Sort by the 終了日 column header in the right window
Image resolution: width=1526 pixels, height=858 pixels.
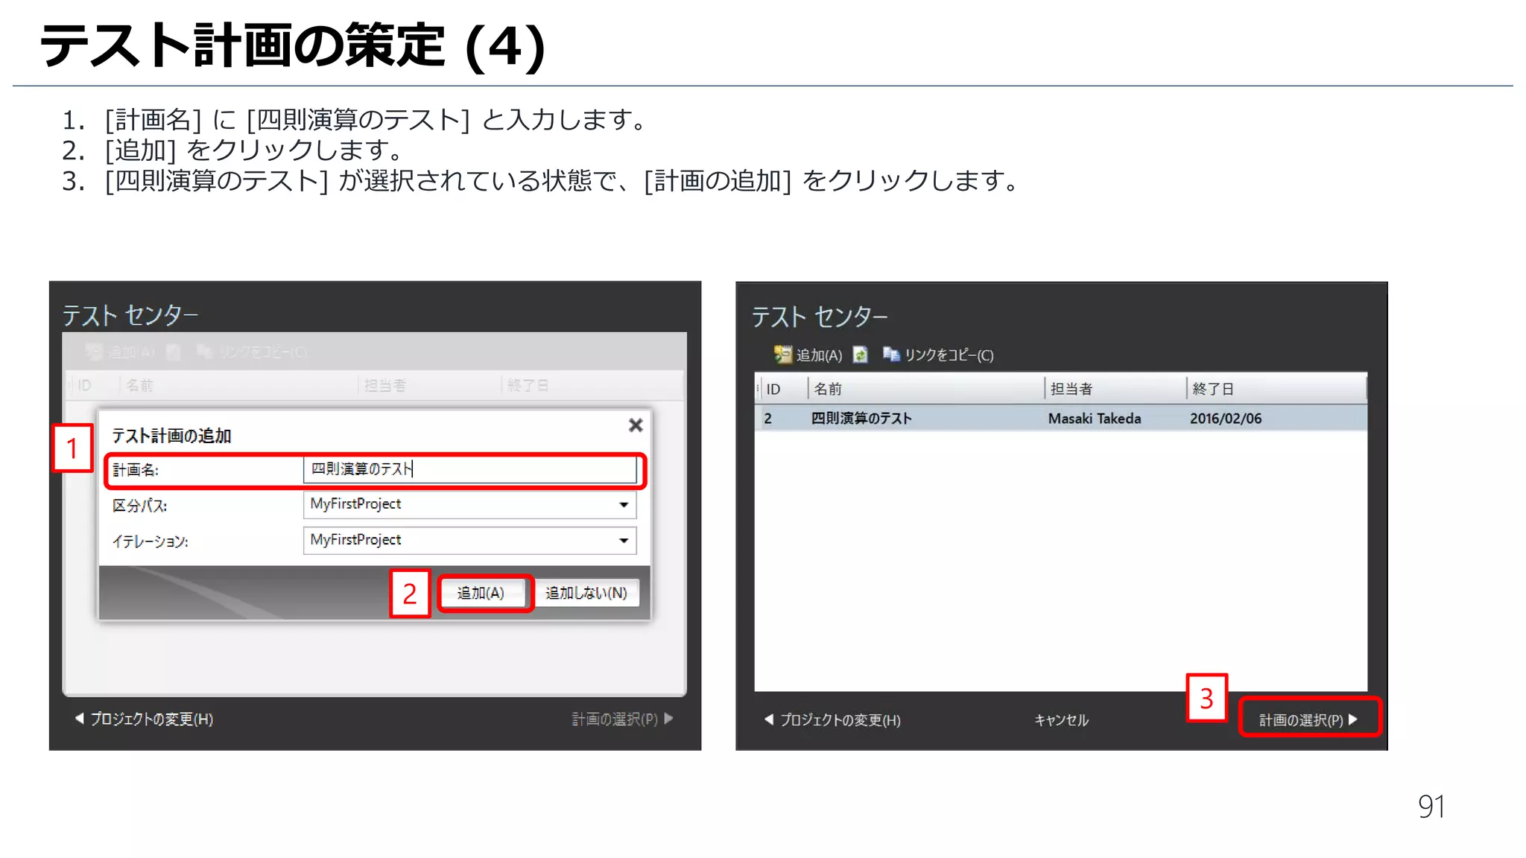1276,389
